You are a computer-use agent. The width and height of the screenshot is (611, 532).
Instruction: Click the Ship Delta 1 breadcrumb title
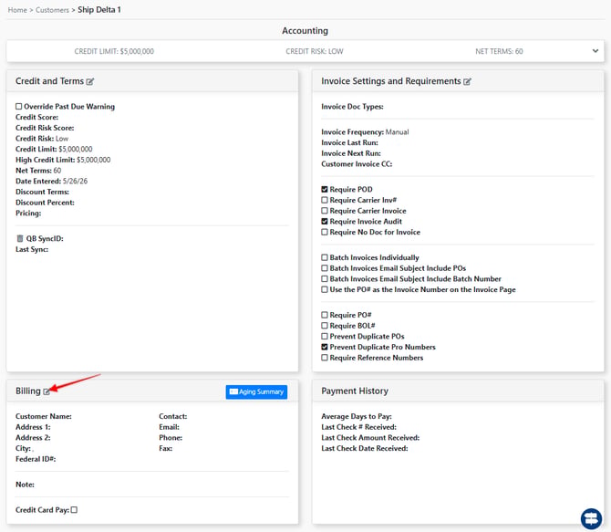(x=99, y=10)
